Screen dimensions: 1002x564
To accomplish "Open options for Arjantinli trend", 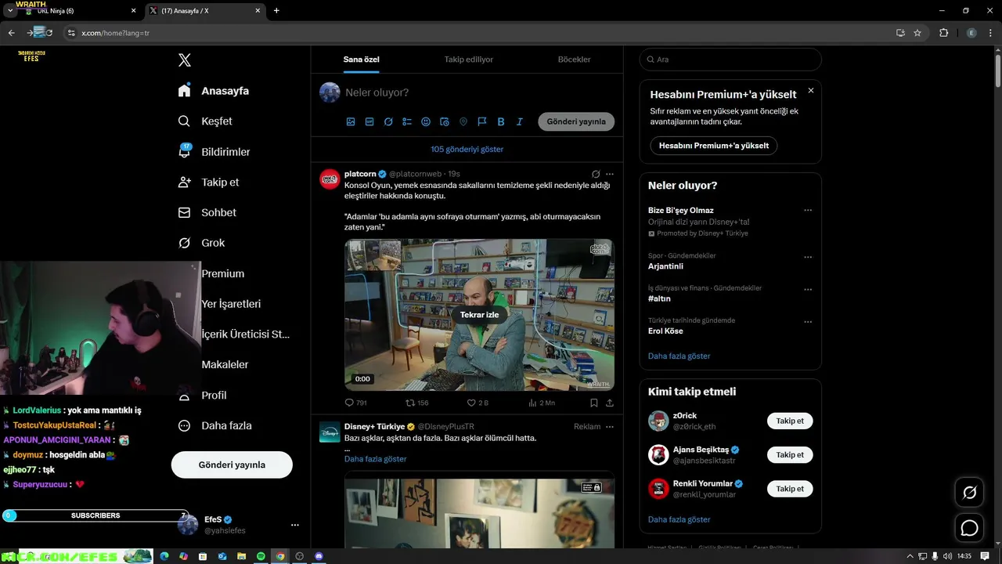I will coord(808,257).
